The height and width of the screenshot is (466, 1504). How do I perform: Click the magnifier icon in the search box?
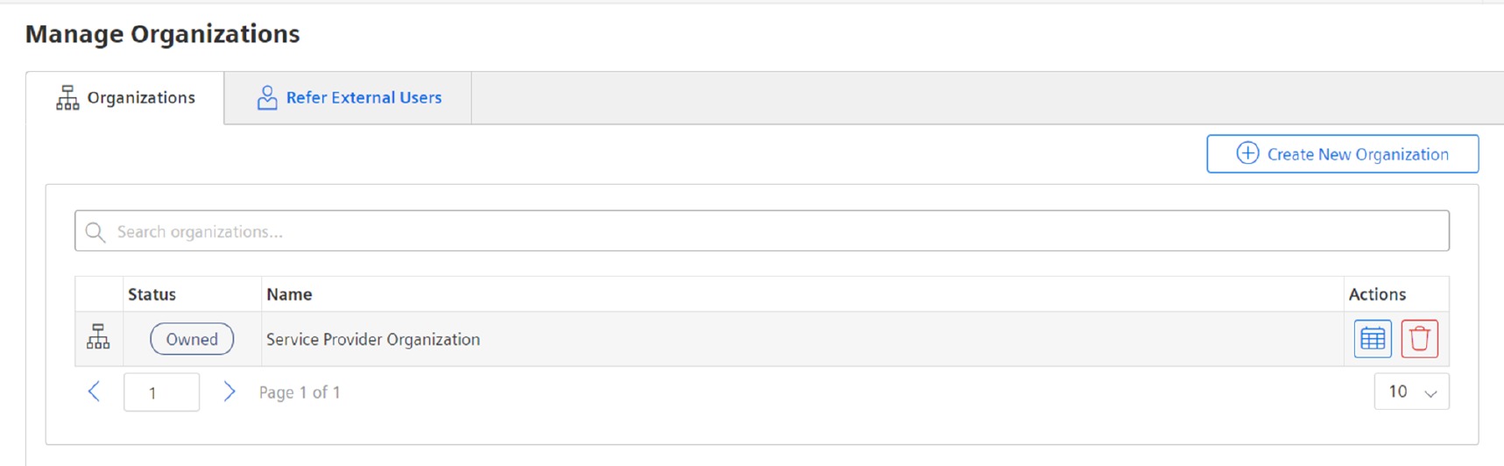click(95, 232)
